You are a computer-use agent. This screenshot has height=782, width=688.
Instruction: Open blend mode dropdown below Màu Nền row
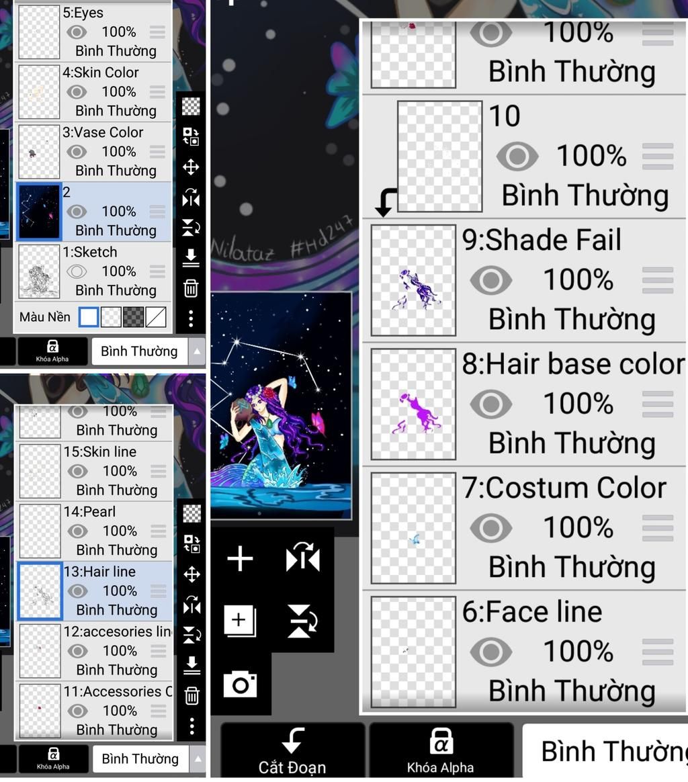139,351
